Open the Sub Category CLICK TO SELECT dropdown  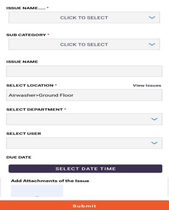tap(84, 44)
